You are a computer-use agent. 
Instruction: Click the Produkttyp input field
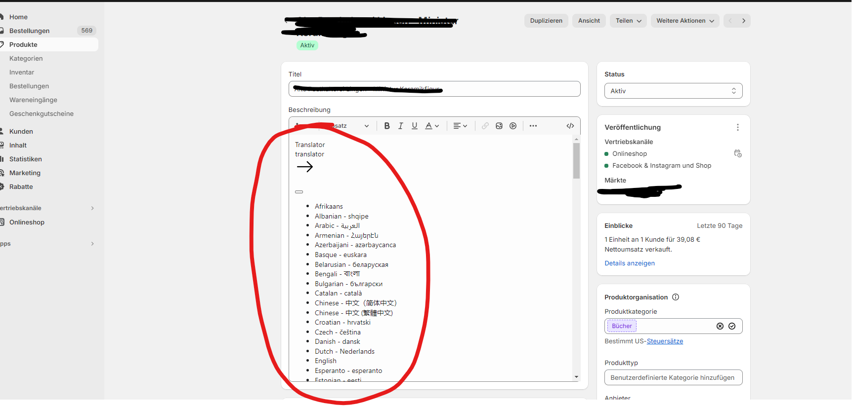pyautogui.click(x=673, y=377)
